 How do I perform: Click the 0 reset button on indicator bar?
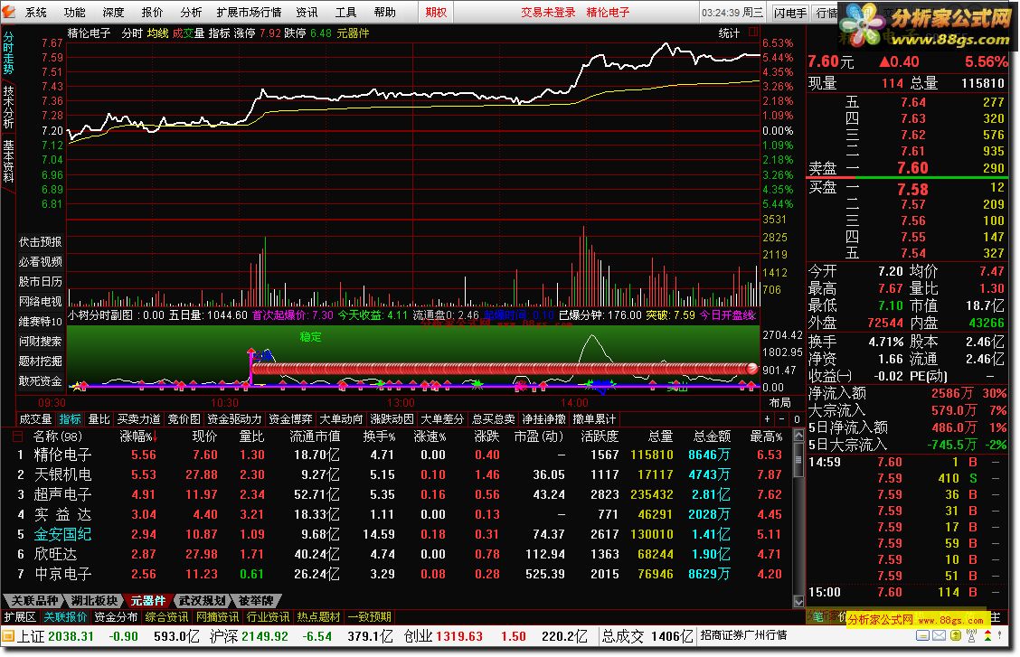[x=797, y=419]
